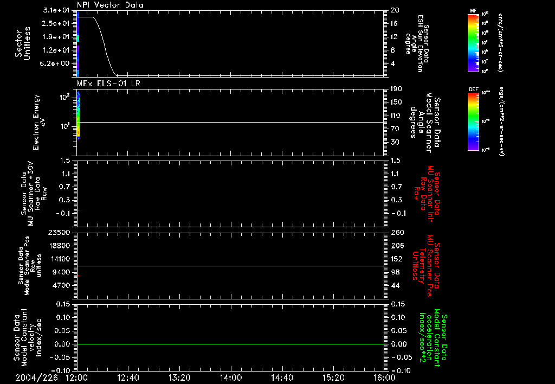The height and width of the screenshot is (384, 555).
Task: Click the NF colorbar units label
Action: pos(500,43)
